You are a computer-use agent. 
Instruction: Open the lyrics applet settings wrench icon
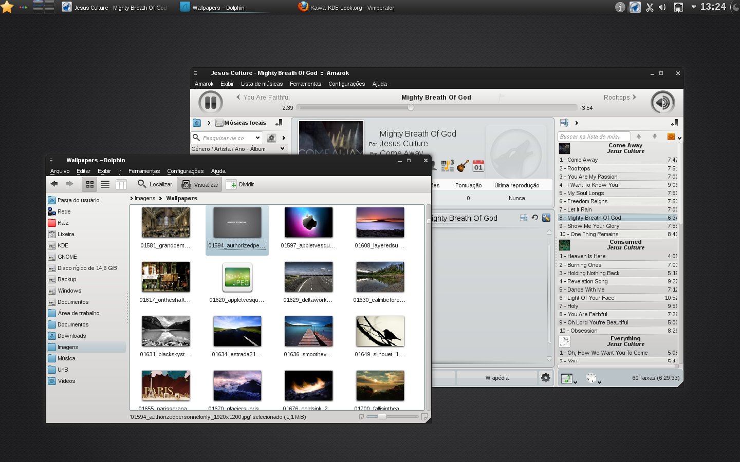(x=546, y=218)
